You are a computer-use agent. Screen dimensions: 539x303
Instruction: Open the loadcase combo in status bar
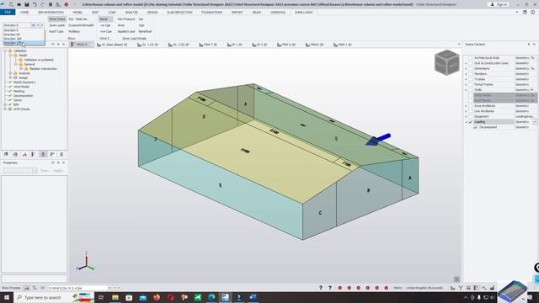coord(109,288)
